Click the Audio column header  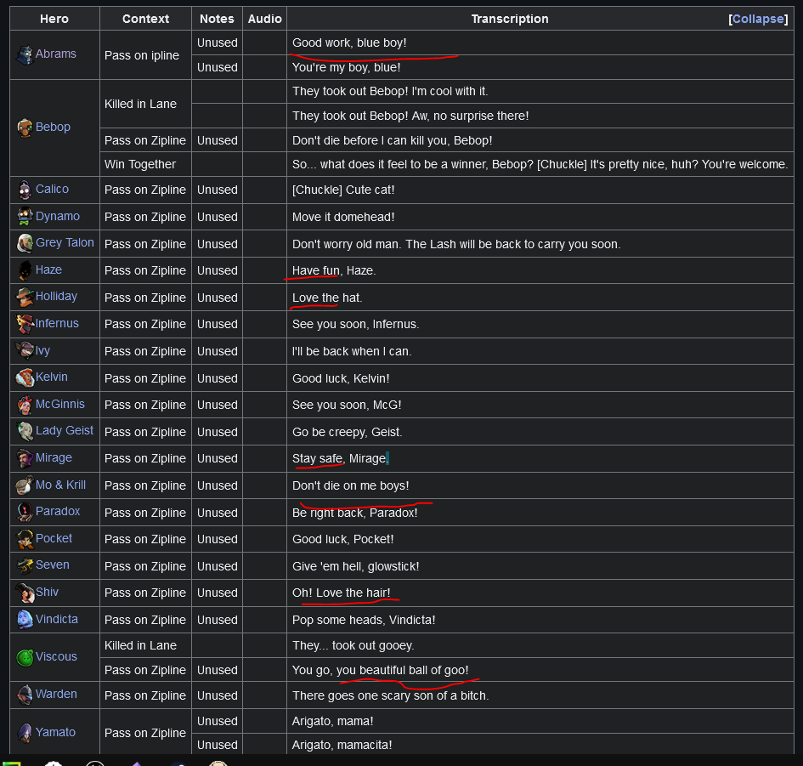coord(265,19)
